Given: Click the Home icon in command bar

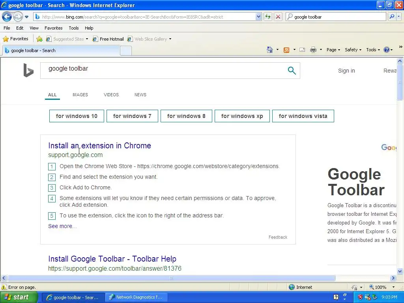Looking at the screenshot, I should [x=270, y=50].
